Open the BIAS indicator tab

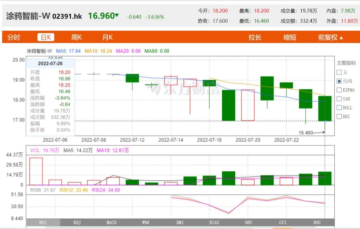pos(214,222)
